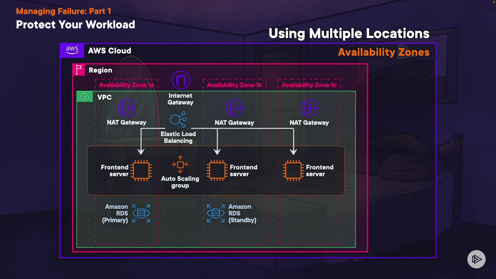Screen dimensions: 496x279
Task: Click the Availability Zone 1b label
Action: point(234,85)
